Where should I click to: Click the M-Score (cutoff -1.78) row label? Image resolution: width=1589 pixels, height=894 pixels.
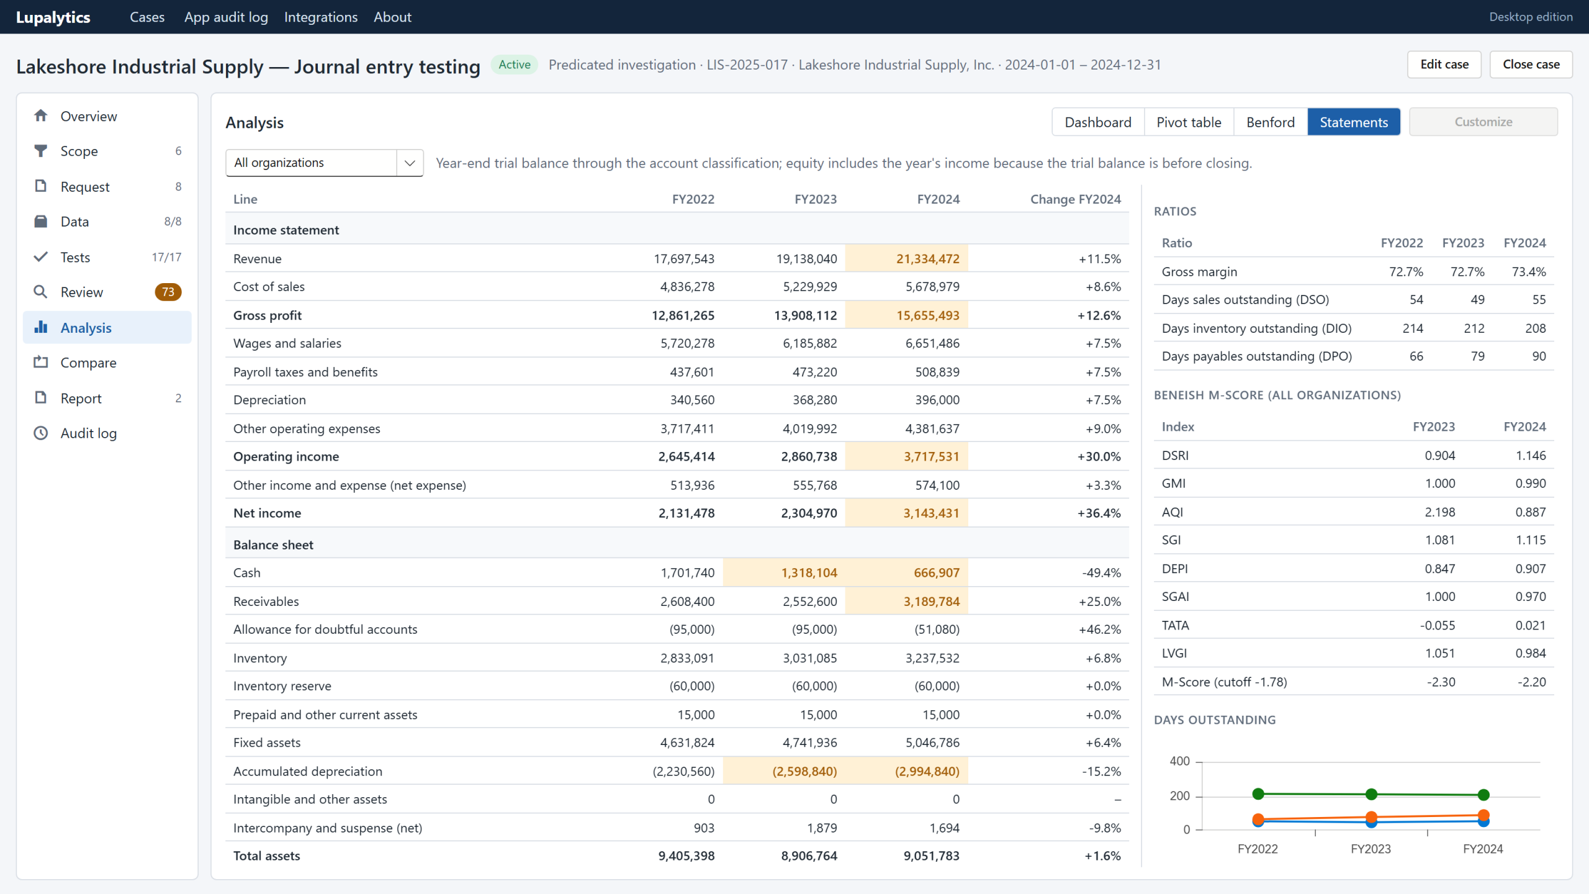(1224, 682)
